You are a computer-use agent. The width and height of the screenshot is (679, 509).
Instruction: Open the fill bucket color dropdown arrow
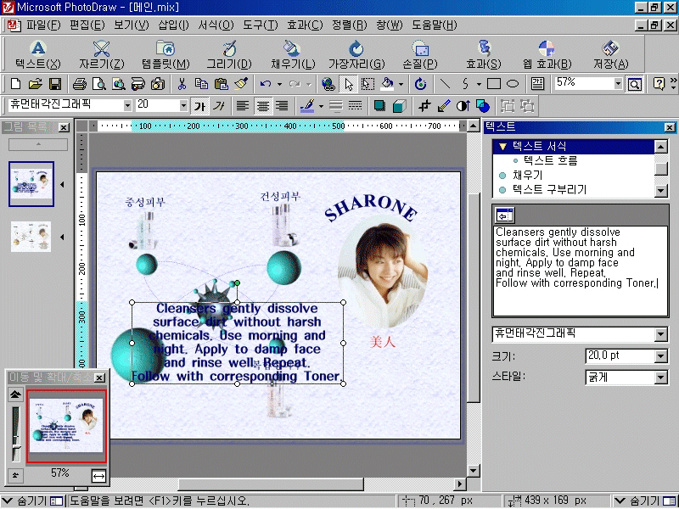[x=401, y=83]
